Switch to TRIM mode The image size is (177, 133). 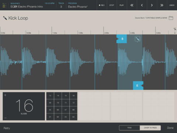click(x=129, y=128)
